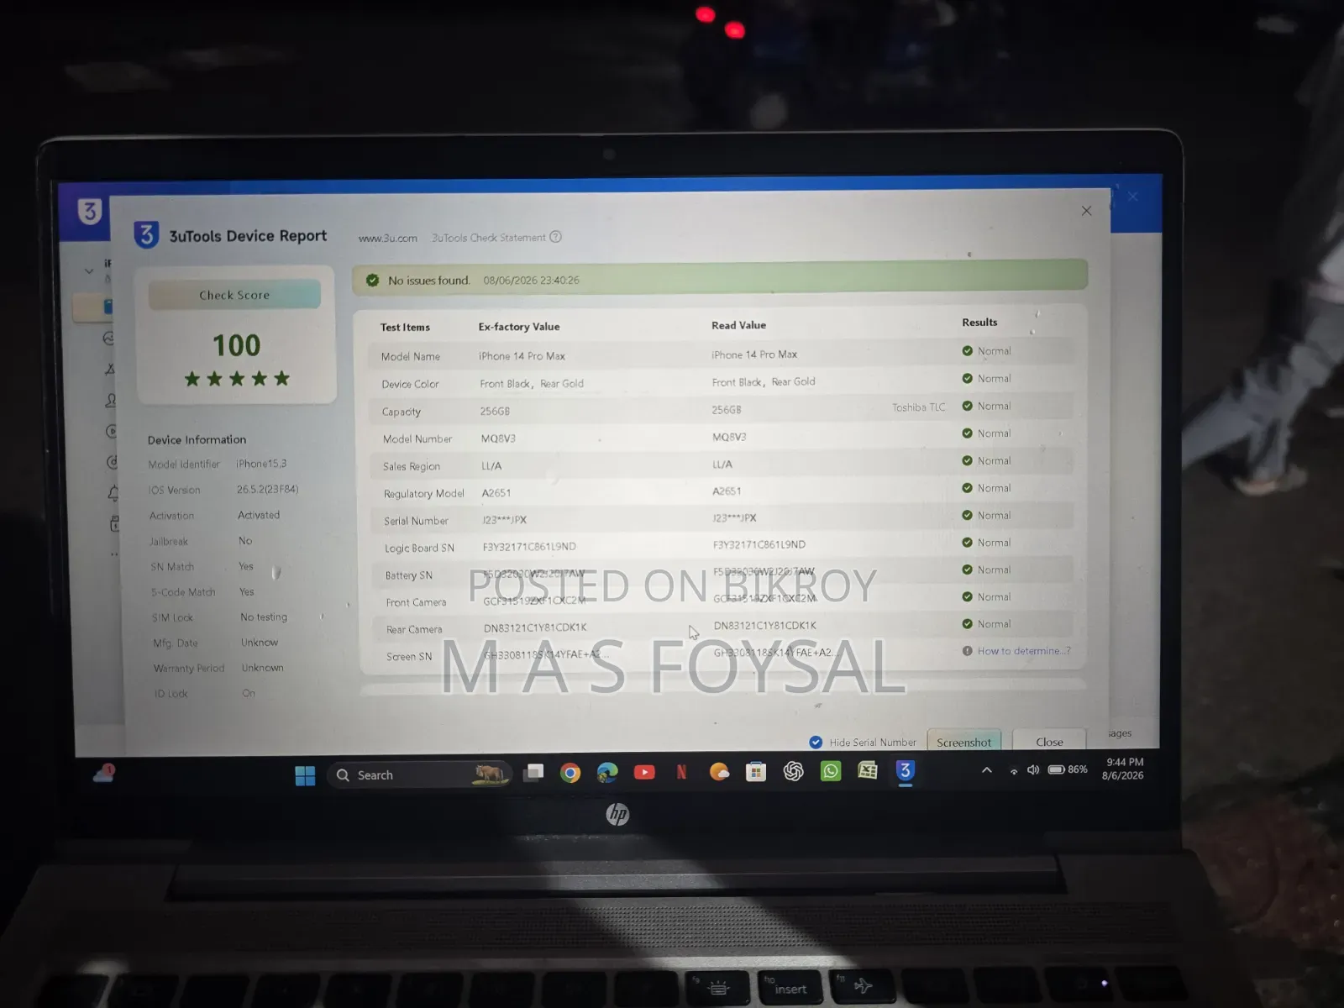Screen dimensions: 1344x1008
Task: Click Normal result in the Model Name row
Action: [x=995, y=351]
